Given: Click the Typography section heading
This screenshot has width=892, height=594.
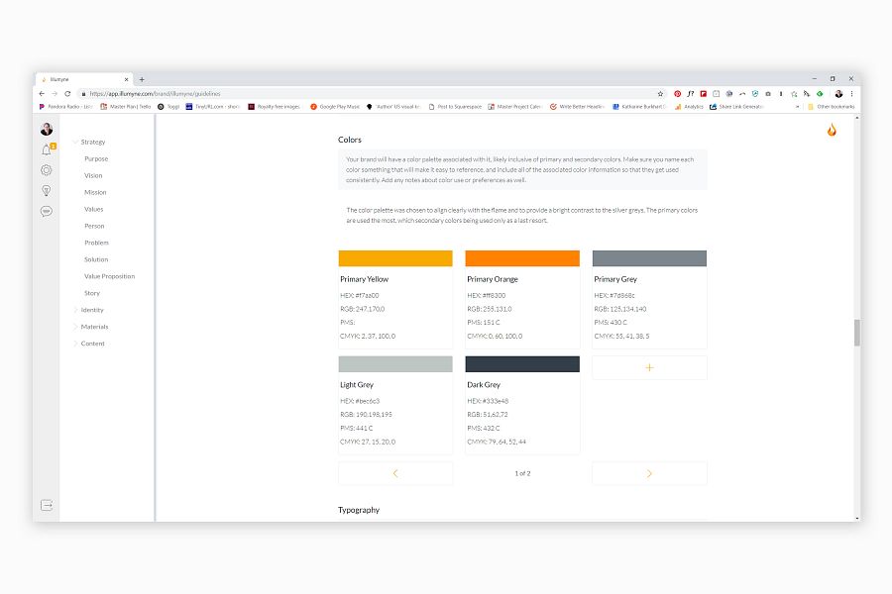Looking at the screenshot, I should coord(359,510).
